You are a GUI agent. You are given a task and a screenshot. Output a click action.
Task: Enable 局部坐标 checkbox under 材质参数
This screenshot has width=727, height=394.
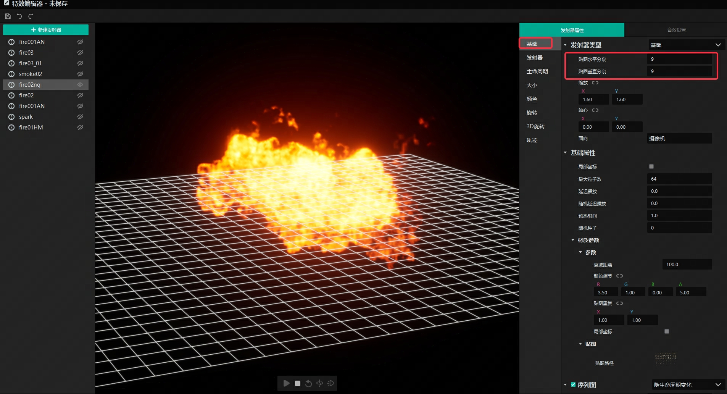[x=667, y=331]
